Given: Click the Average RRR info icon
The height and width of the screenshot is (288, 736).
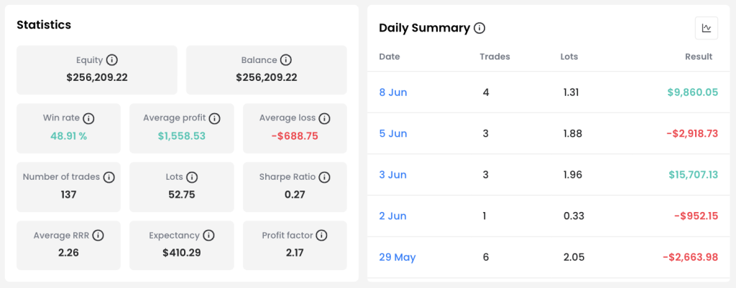Looking at the screenshot, I should (x=98, y=235).
